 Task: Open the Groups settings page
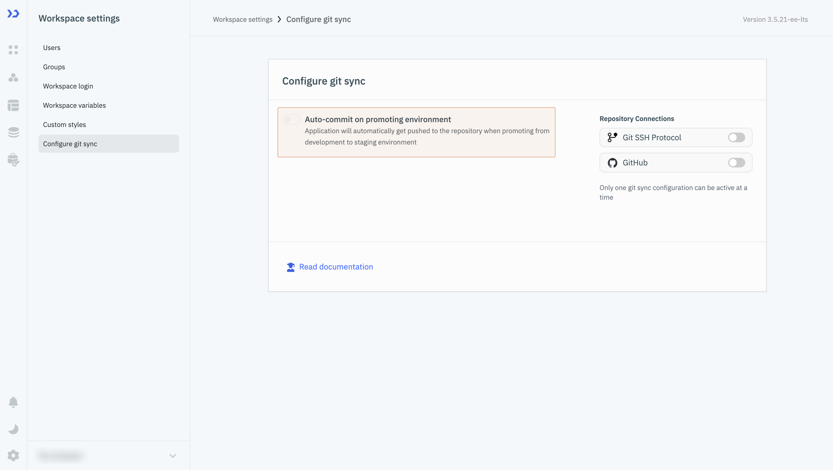[x=54, y=67]
